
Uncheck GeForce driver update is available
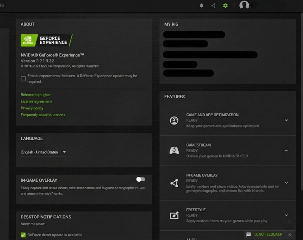[23, 235]
